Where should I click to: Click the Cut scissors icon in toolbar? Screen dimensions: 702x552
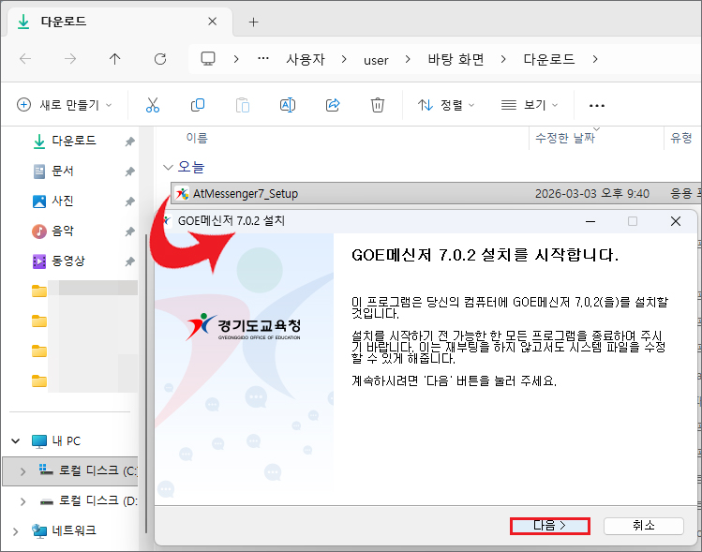coord(153,105)
